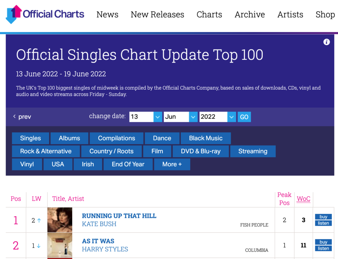Screen dimensions: 338x259
Task: Select the Rock & Alternative chart tab
Action: [46, 151]
